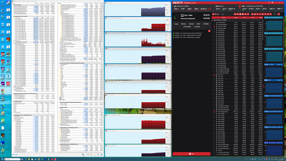This screenshot has width=286, height=161.
Task: Switch OCCT monitoring to graph view icon
Action: (x=218, y=14)
